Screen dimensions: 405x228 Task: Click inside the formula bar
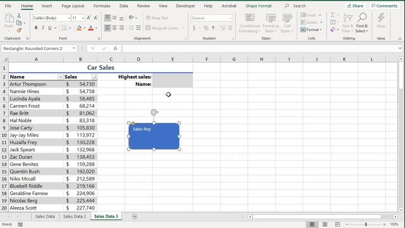tap(259, 48)
